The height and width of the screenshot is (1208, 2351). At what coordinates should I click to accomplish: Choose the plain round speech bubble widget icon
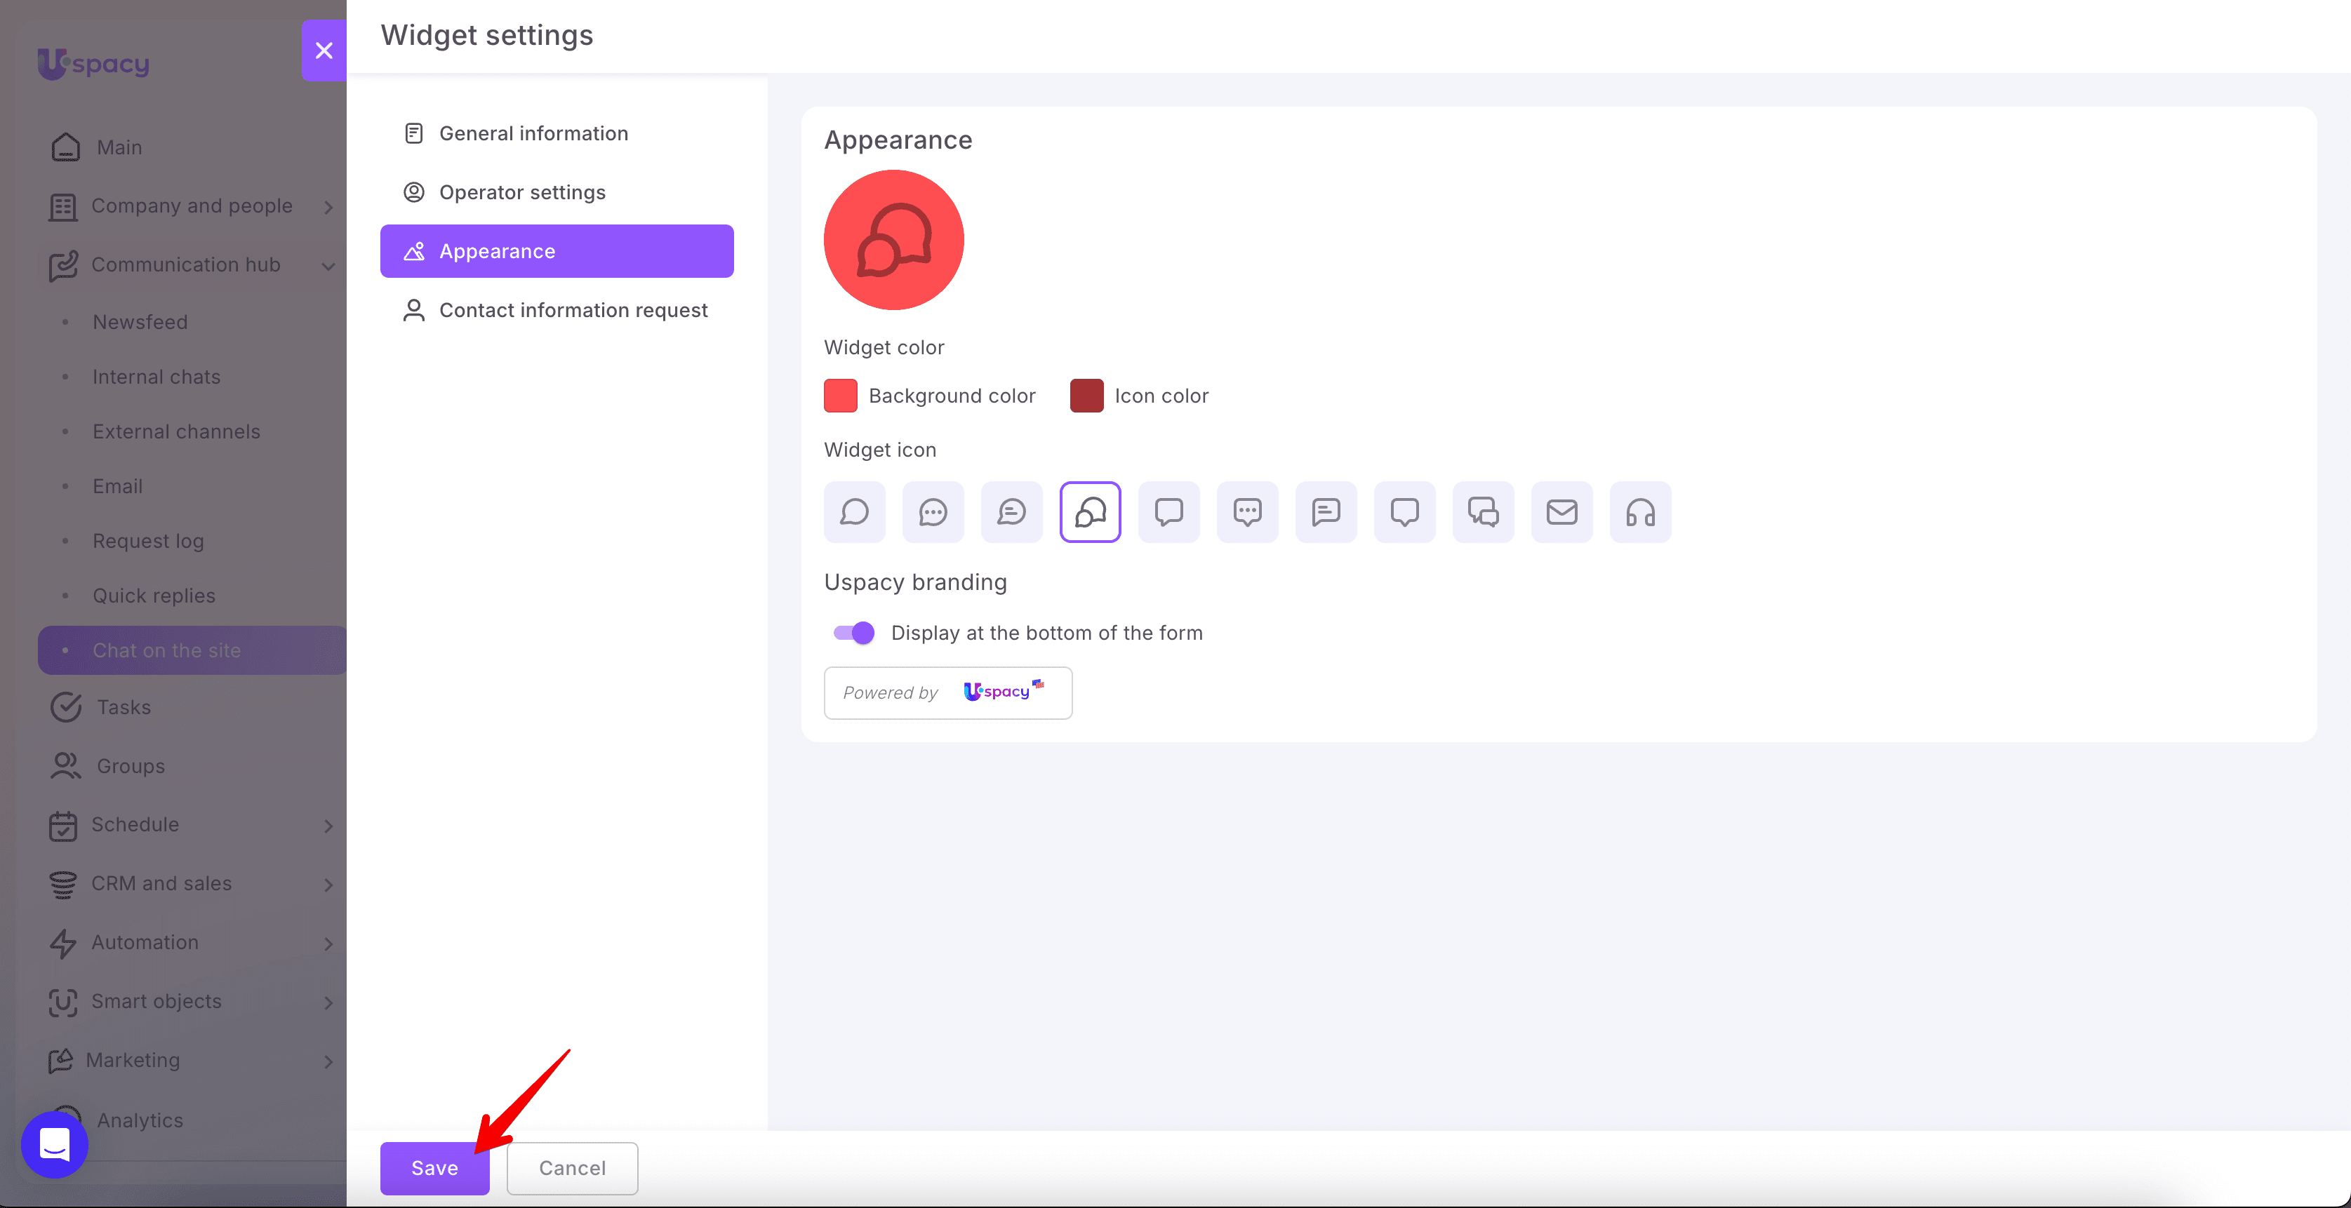click(854, 512)
